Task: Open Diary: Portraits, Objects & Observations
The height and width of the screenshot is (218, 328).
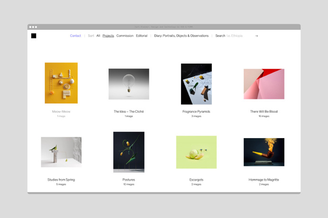Action: (181, 36)
